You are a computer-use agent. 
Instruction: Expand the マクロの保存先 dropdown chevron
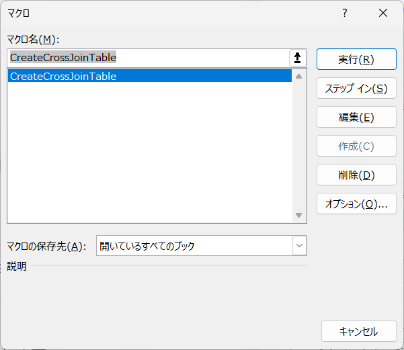(x=299, y=246)
